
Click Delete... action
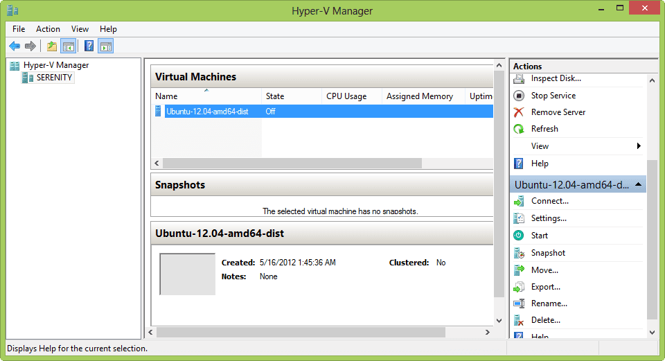tap(546, 320)
